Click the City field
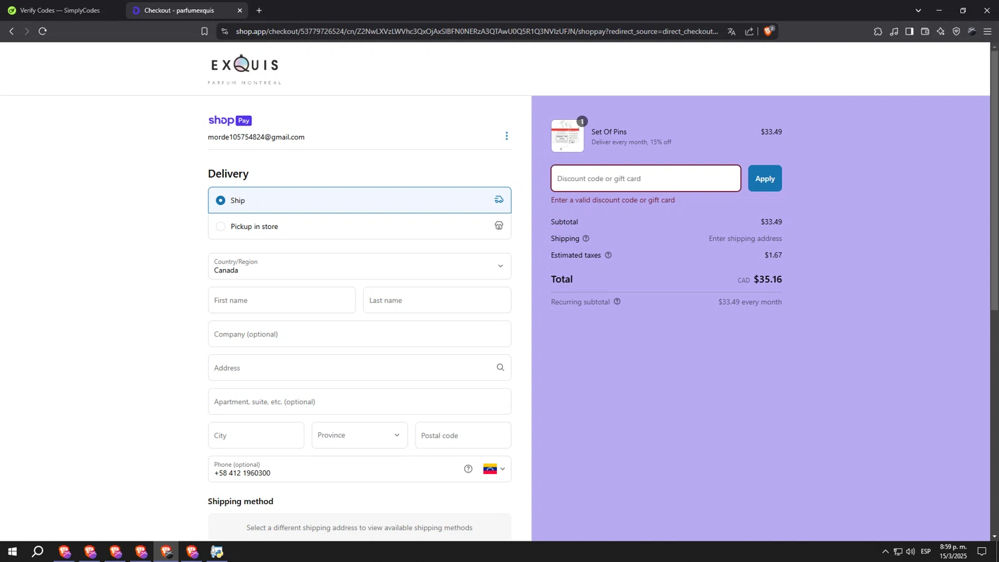The image size is (999, 562). (x=256, y=435)
